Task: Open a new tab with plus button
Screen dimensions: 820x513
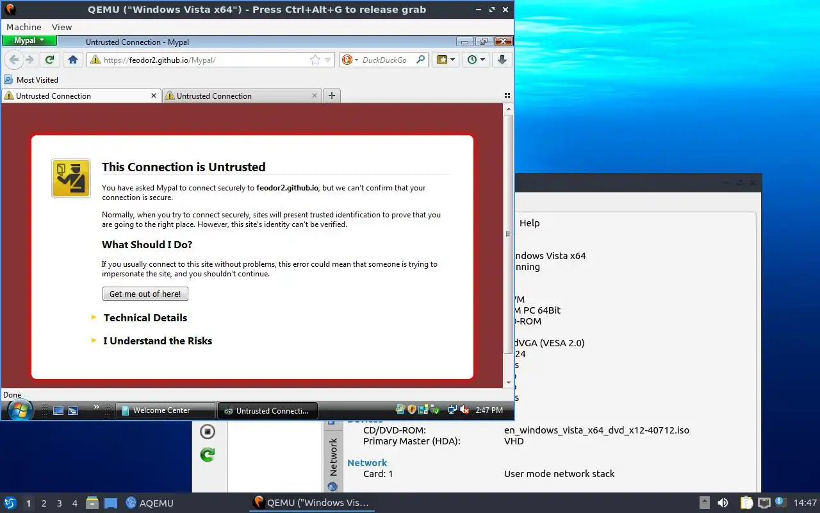Action: pos(331,96)
